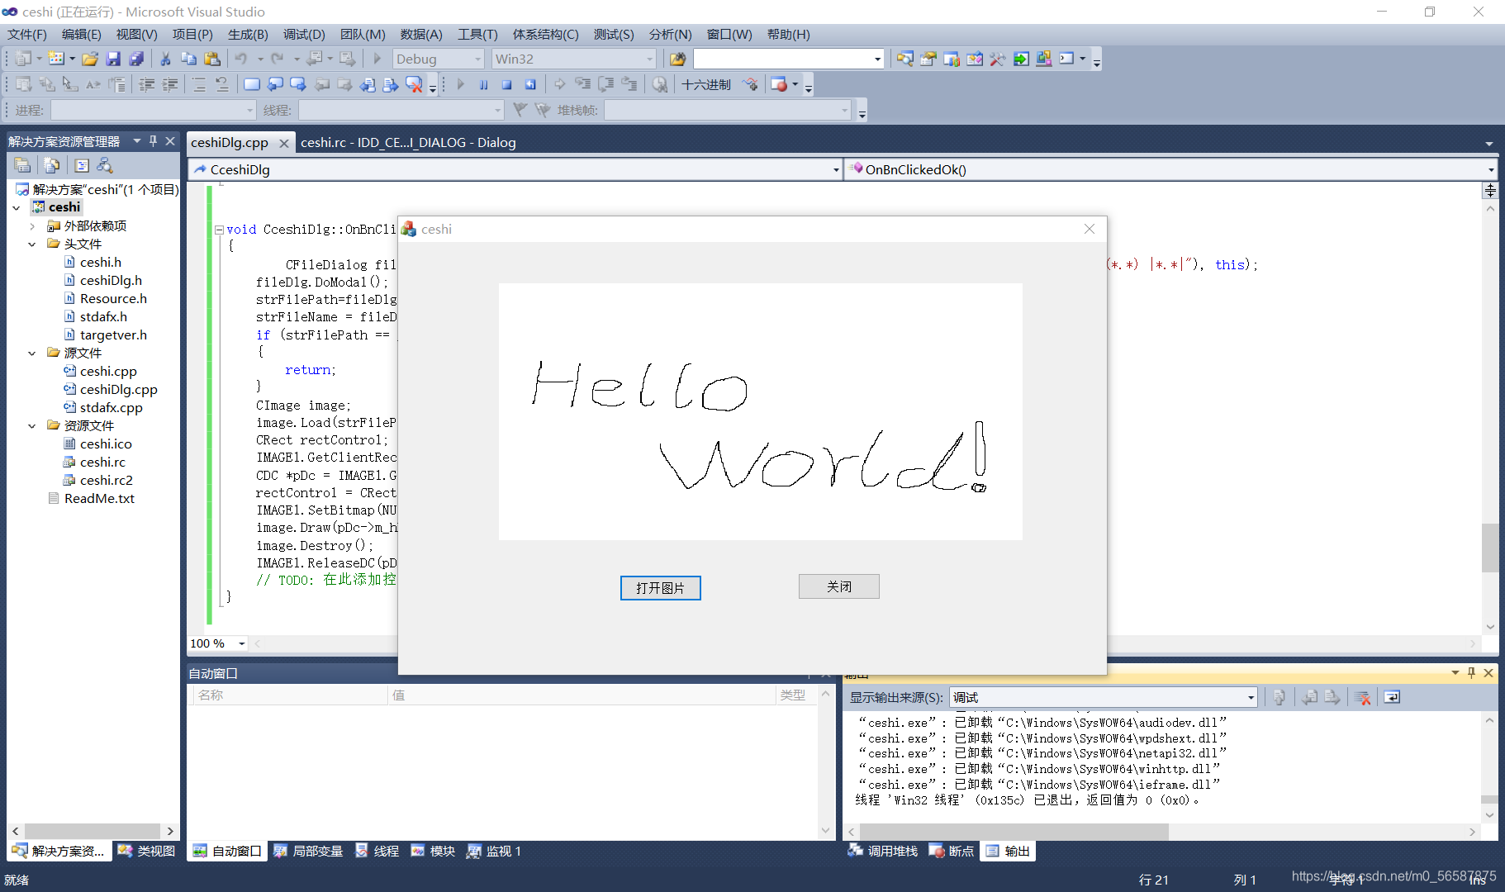Open Solution Explorer from the toolbar icon

coord(905,59)
